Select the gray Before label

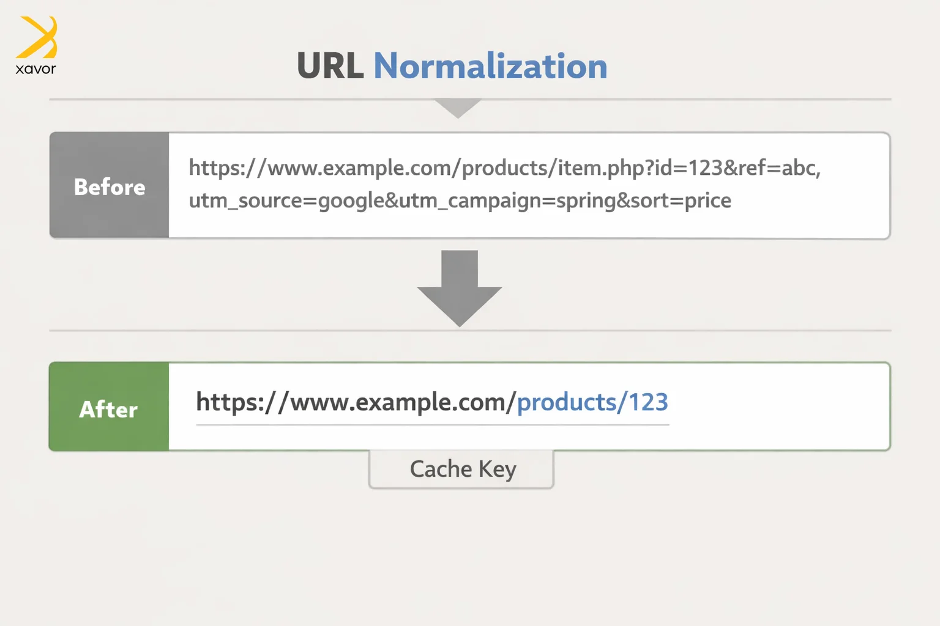pyautogui.click(x=110, y=186)
